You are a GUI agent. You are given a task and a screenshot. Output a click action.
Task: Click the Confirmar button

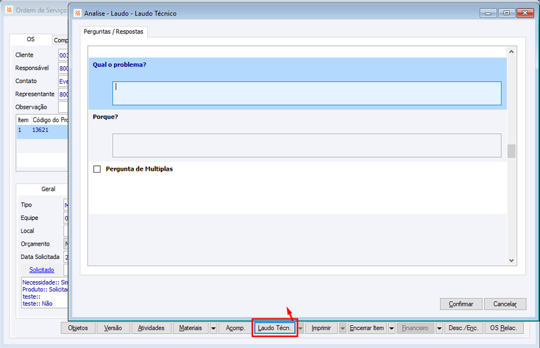click(461, 304)
